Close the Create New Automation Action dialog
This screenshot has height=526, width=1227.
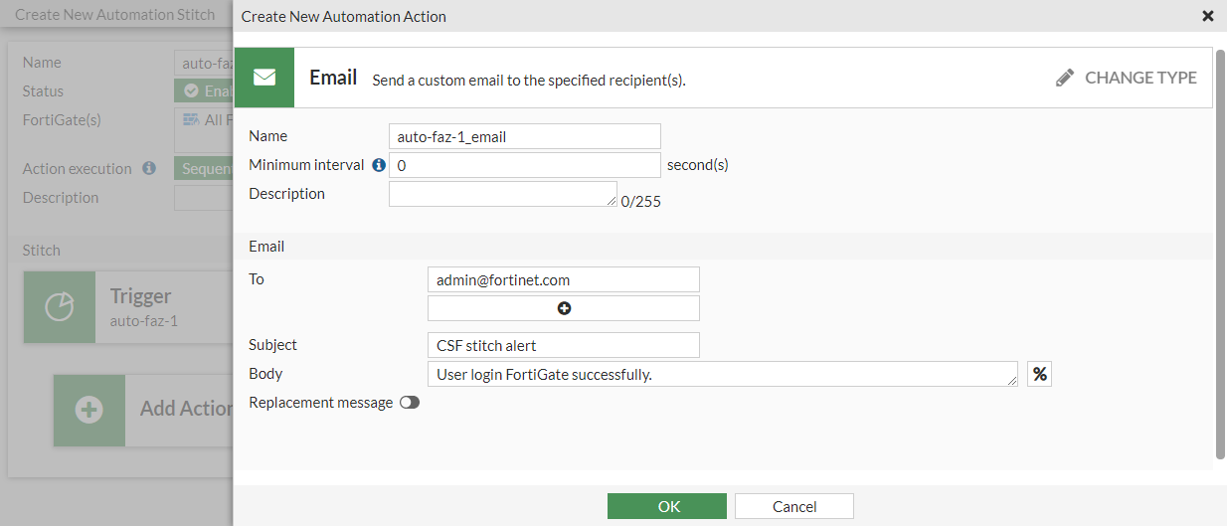1207,16
